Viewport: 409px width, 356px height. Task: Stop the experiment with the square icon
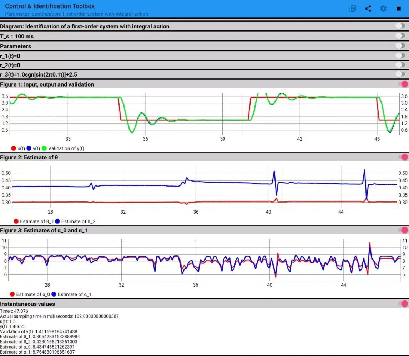(399, 9)
